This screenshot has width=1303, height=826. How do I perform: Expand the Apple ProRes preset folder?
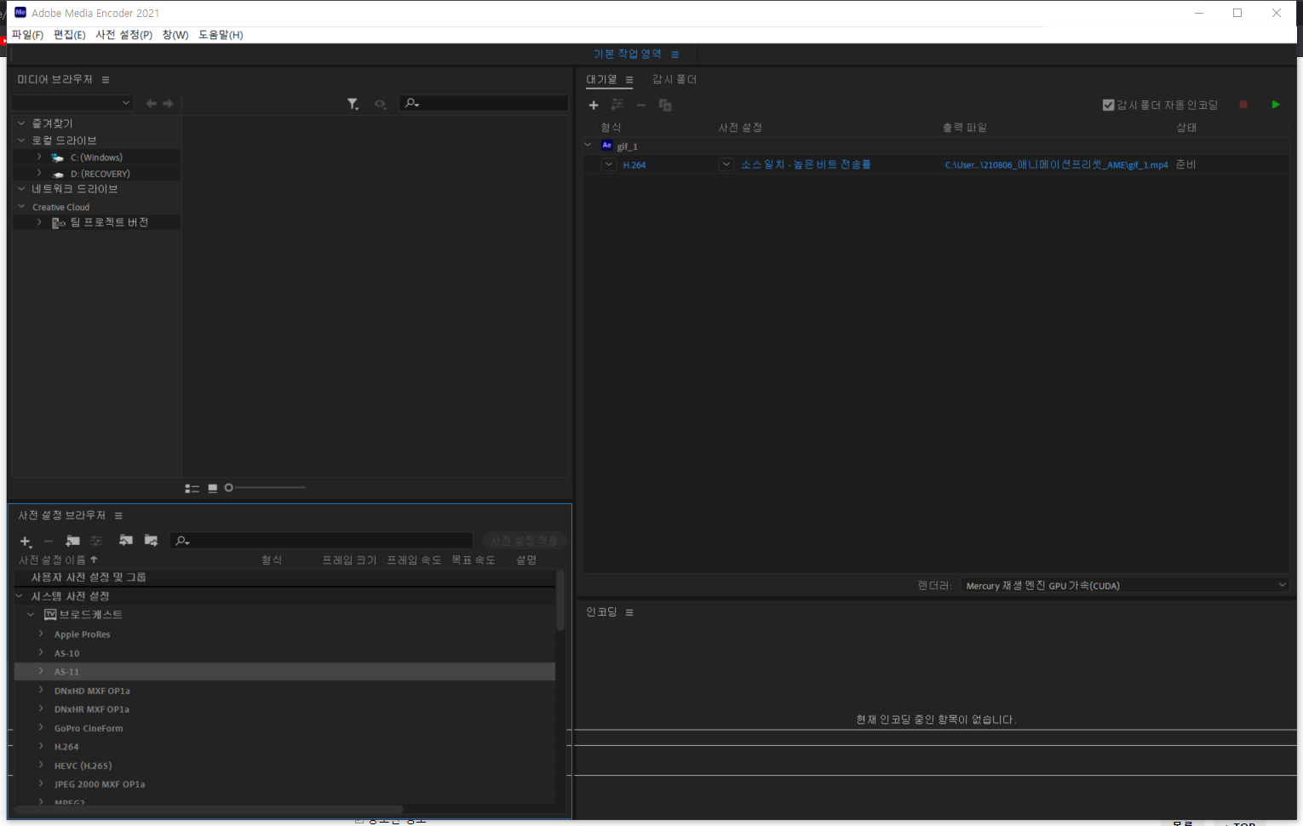tap(41, 634)
